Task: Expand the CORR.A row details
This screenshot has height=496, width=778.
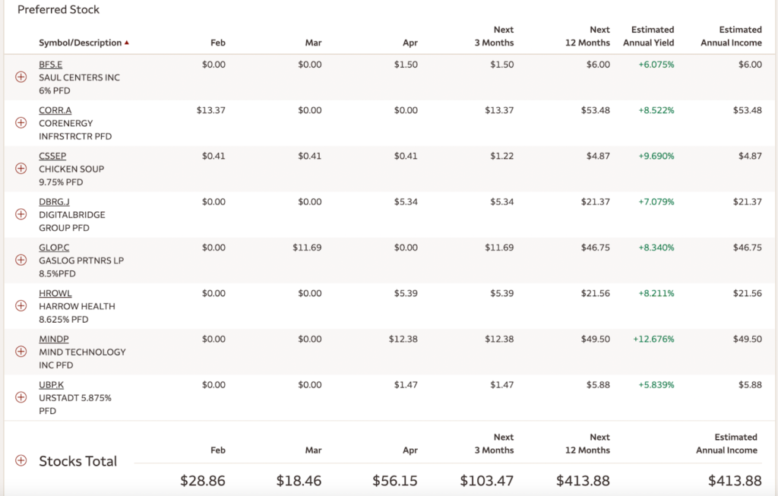Action: tap(21, 123)
